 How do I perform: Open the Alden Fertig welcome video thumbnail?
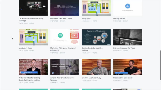click(x=33, y=67)
